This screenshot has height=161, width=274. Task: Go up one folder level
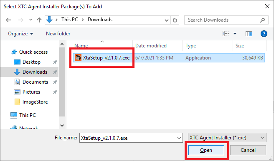pos(39,20)
